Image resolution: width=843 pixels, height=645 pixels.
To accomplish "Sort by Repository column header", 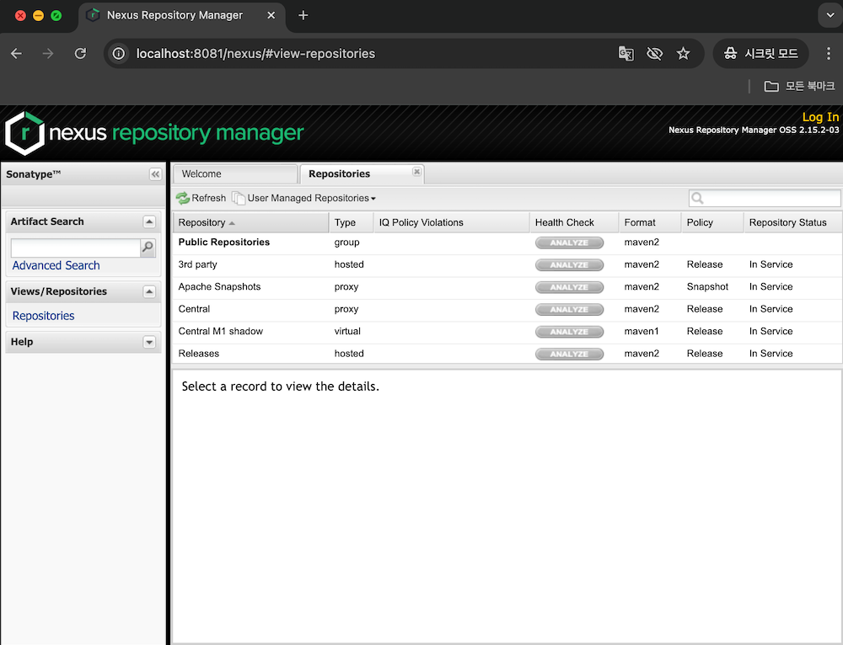I will 202,222.
